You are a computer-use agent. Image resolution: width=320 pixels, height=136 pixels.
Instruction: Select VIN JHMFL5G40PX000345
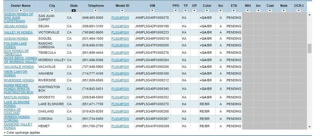click(x=152, y=89)
